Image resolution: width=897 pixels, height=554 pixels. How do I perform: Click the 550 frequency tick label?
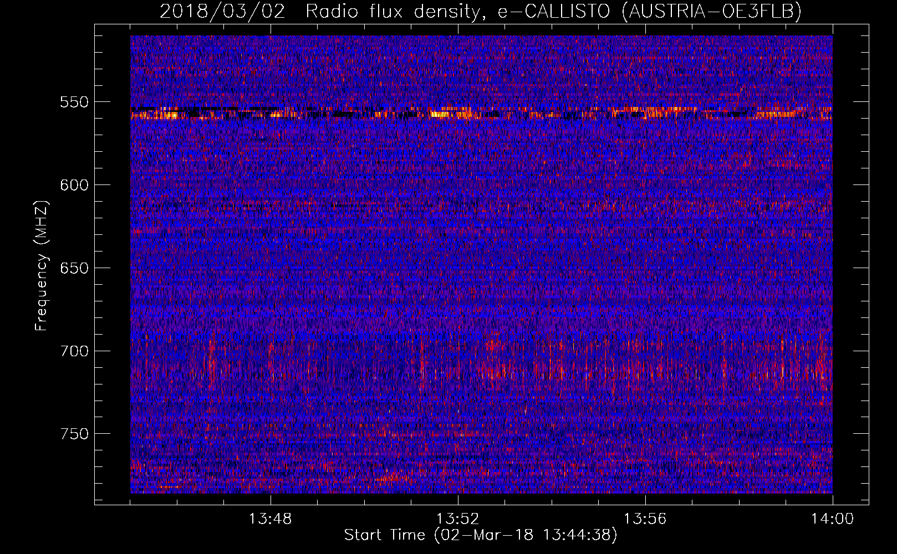tap(74, 102)
